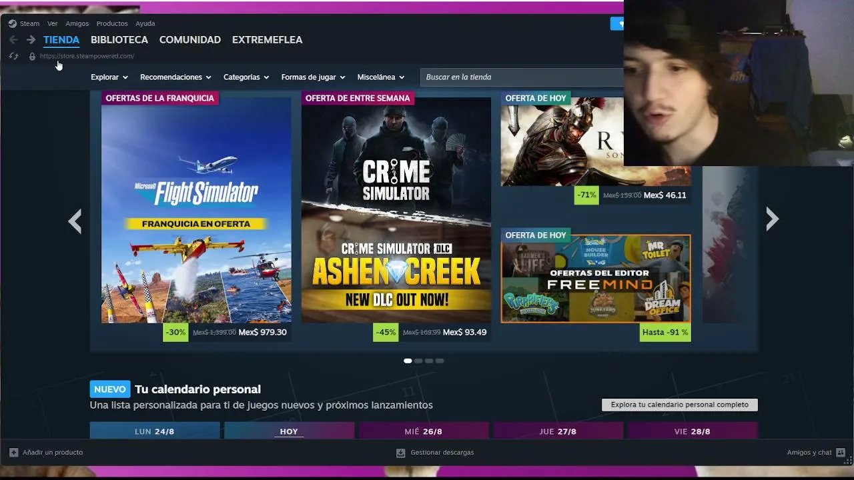Select the MIÉ 26/8 calendar day

tap(424, 431)
